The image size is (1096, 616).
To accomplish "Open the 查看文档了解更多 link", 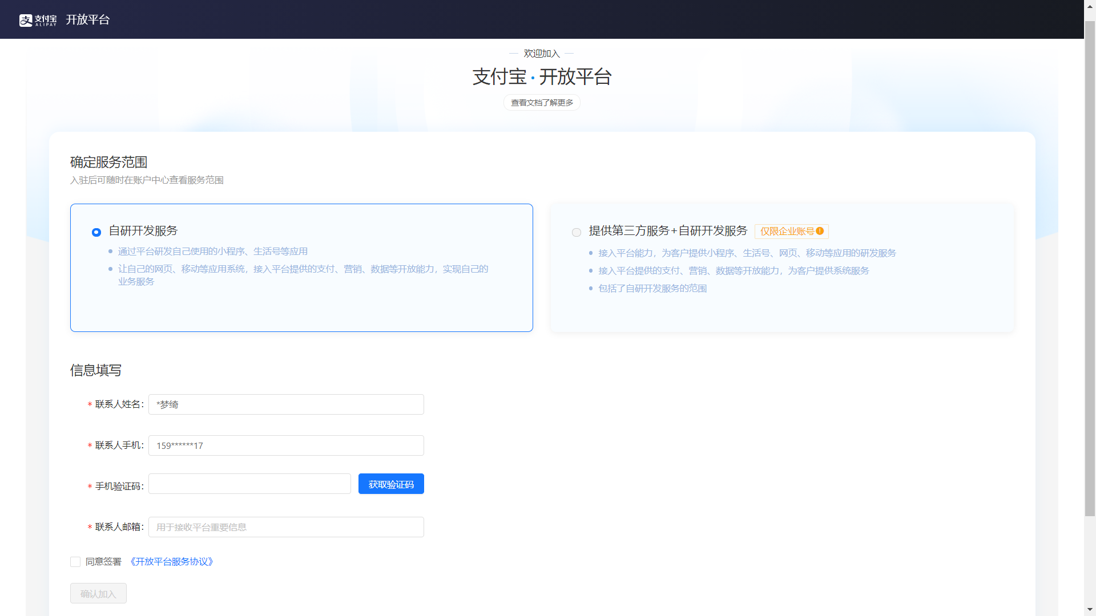I will [x=542, y=103].
